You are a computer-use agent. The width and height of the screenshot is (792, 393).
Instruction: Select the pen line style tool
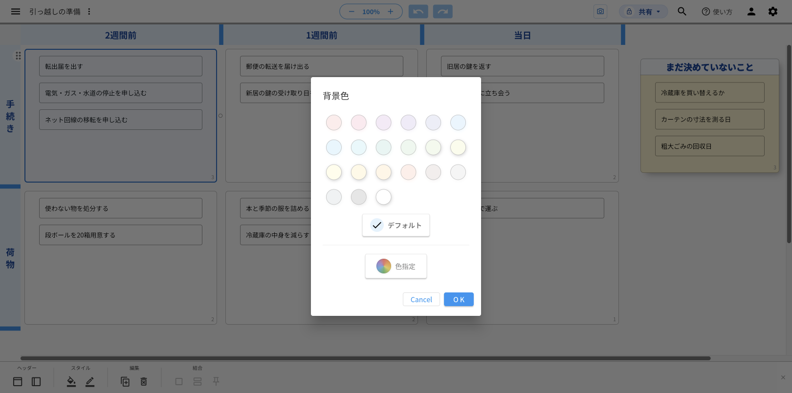point(90,382)
